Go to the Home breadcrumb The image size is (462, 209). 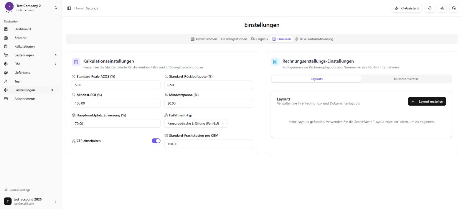(79, 8)
